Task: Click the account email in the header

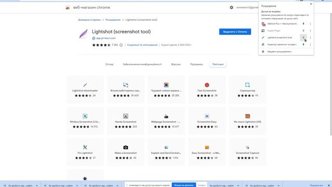Action: pos(247,7)
